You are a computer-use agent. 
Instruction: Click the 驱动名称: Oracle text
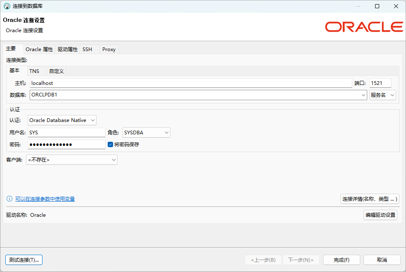click(26, 215)
